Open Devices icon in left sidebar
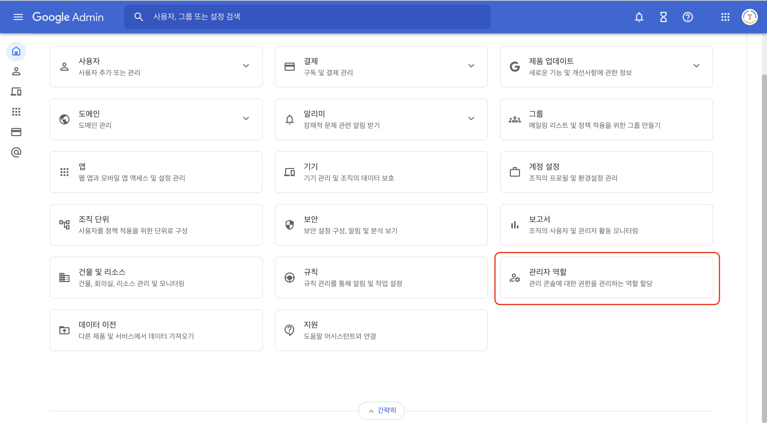 [x=16, y=91]
